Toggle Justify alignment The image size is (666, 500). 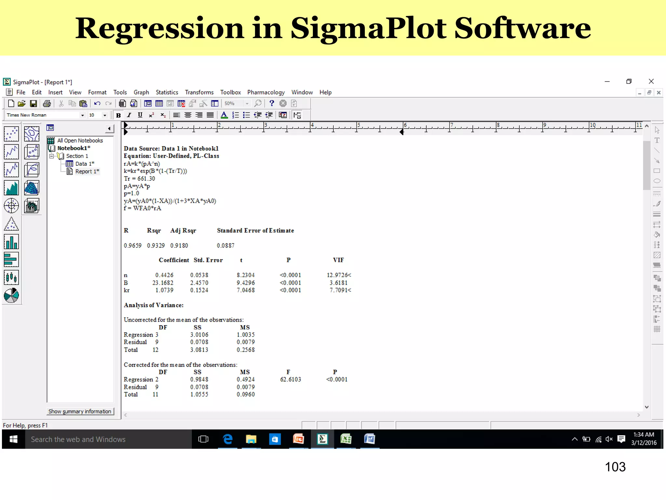210,115
